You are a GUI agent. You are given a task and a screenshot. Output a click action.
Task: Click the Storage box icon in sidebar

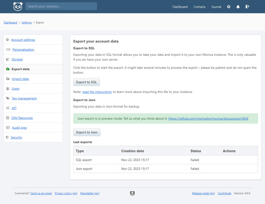tap(8, 59)
